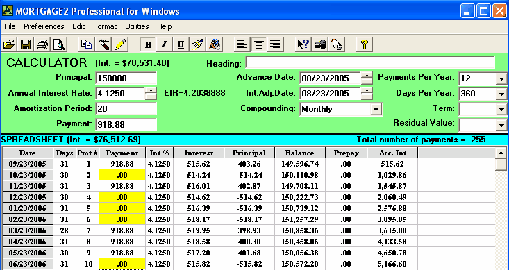Expand the Payments Per Year dropdown
This screenshot has height=270, width=509.
pos(501,79)
